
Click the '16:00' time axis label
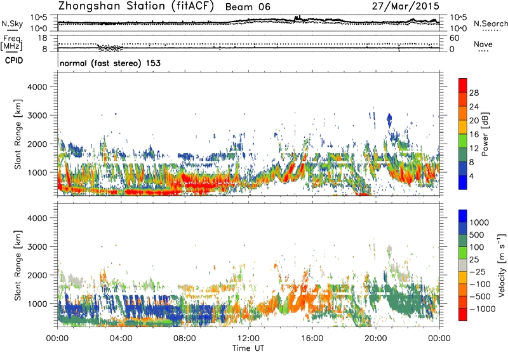coord(312,339)
